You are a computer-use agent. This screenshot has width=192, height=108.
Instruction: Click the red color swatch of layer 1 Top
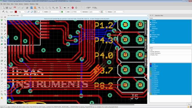coord(151,64)
